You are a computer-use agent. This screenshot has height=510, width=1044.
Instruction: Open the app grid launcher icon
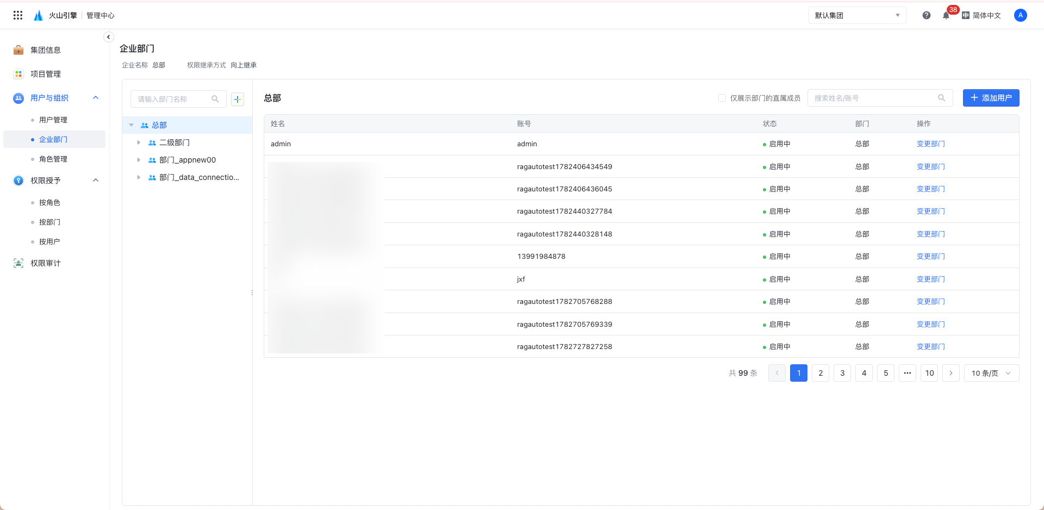click(x=18, y=15)
